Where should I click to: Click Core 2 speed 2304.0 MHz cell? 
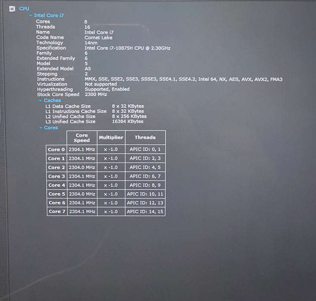tap(82, 167)
